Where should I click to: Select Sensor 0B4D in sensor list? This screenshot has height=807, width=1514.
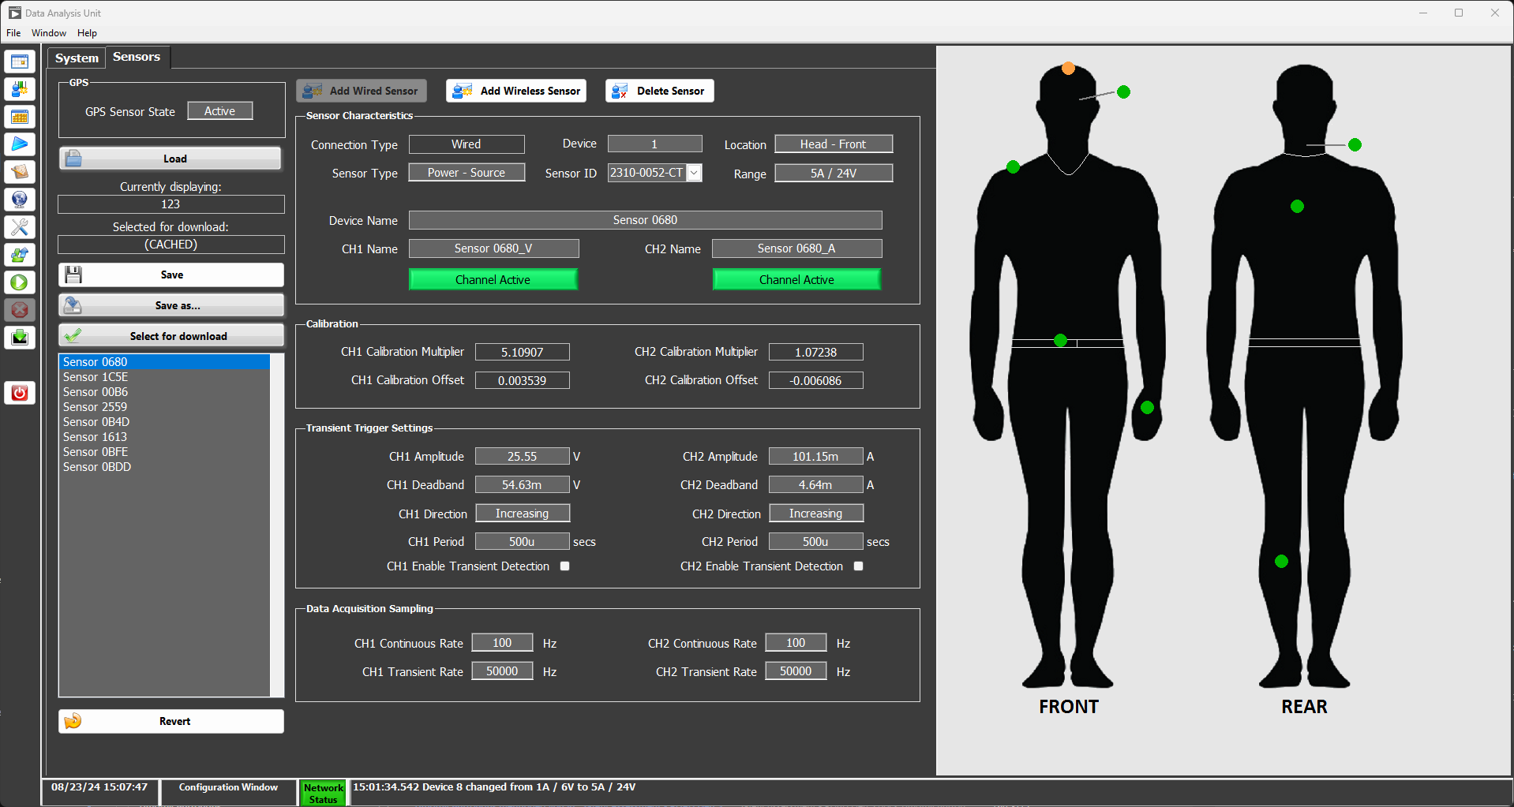click(x=164, y=422)
